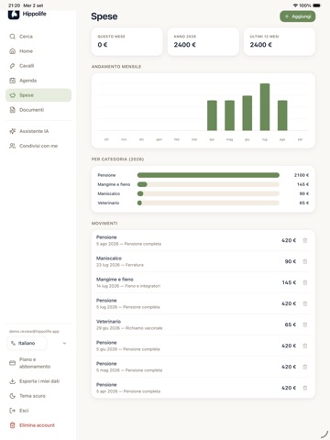Click the giu bar in monthly chart
The image size is (330, 440).
247,113
